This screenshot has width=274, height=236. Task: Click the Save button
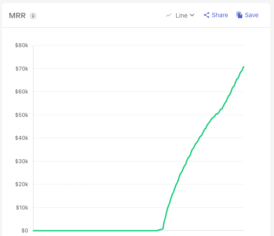click(x=247, y=15)
